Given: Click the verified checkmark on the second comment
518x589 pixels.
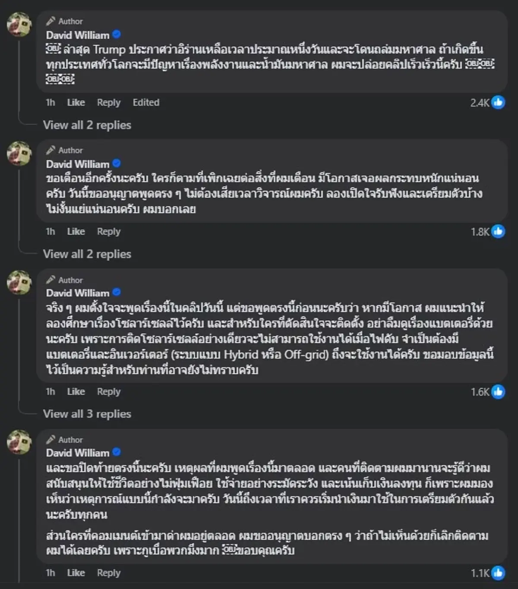Looking at the screenshot, I should (x=115, y=164).
